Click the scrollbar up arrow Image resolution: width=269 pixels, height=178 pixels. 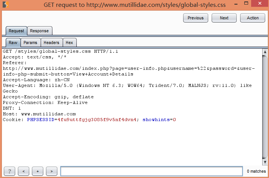pyautogui.click(x=265, y=52)
